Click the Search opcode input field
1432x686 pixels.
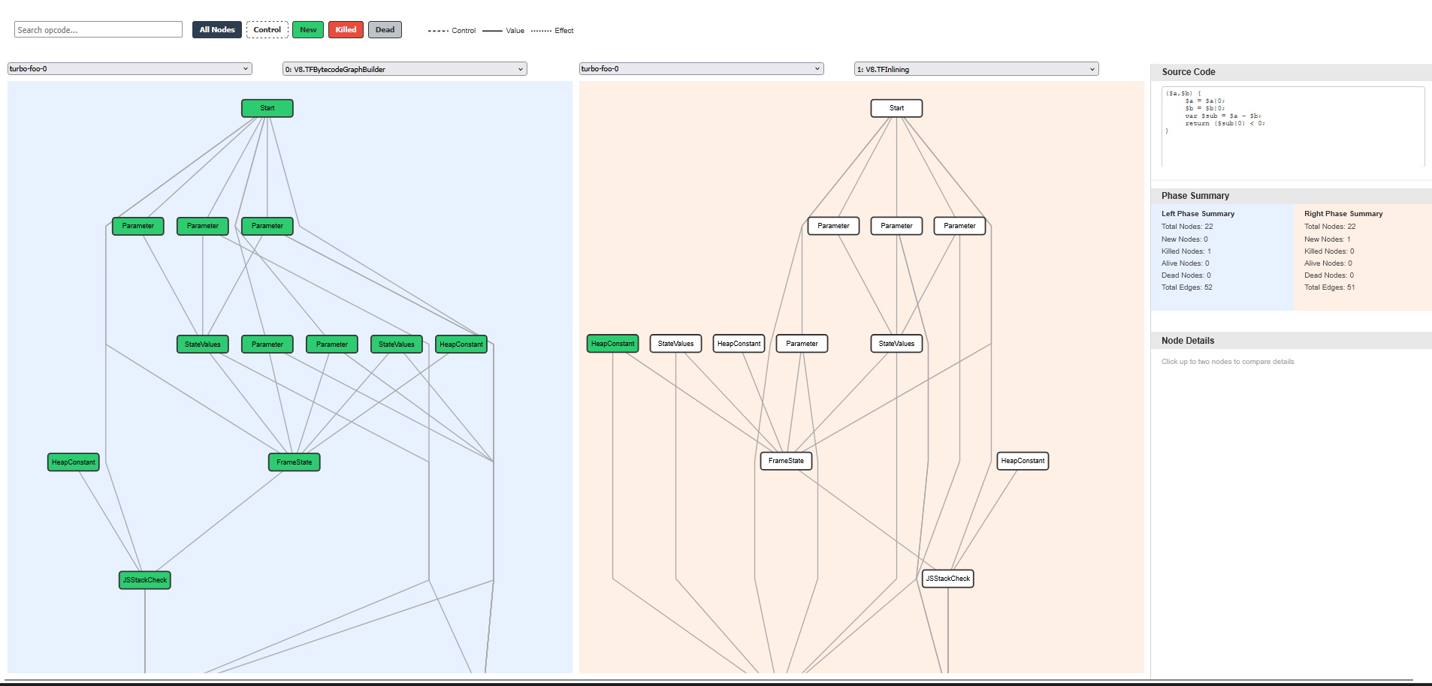pyautogui.click(x=98, y=30)
